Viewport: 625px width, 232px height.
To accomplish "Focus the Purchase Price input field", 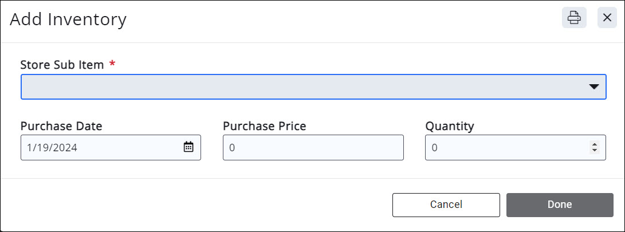I will pyautogui.click(x=313, y=147).
